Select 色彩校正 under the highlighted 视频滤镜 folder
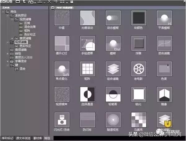The image size is (186, 141). (25, 46)
